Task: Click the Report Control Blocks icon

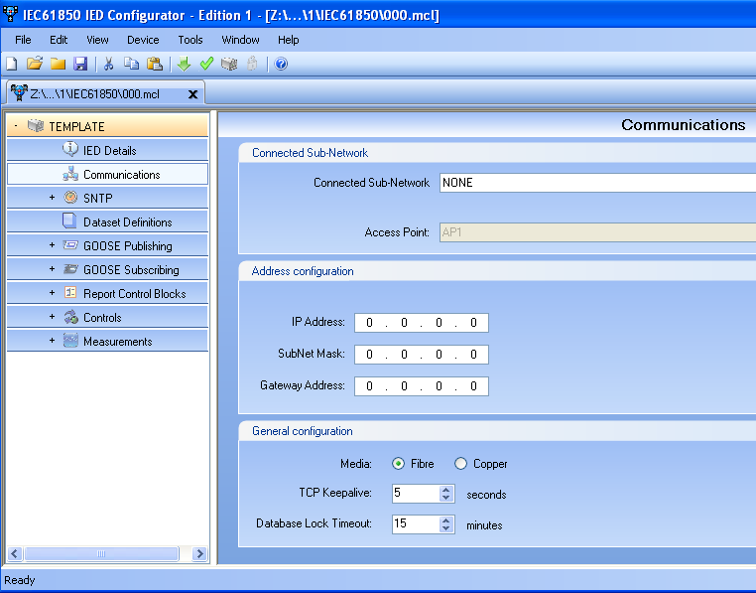Action: click(70, 293)
